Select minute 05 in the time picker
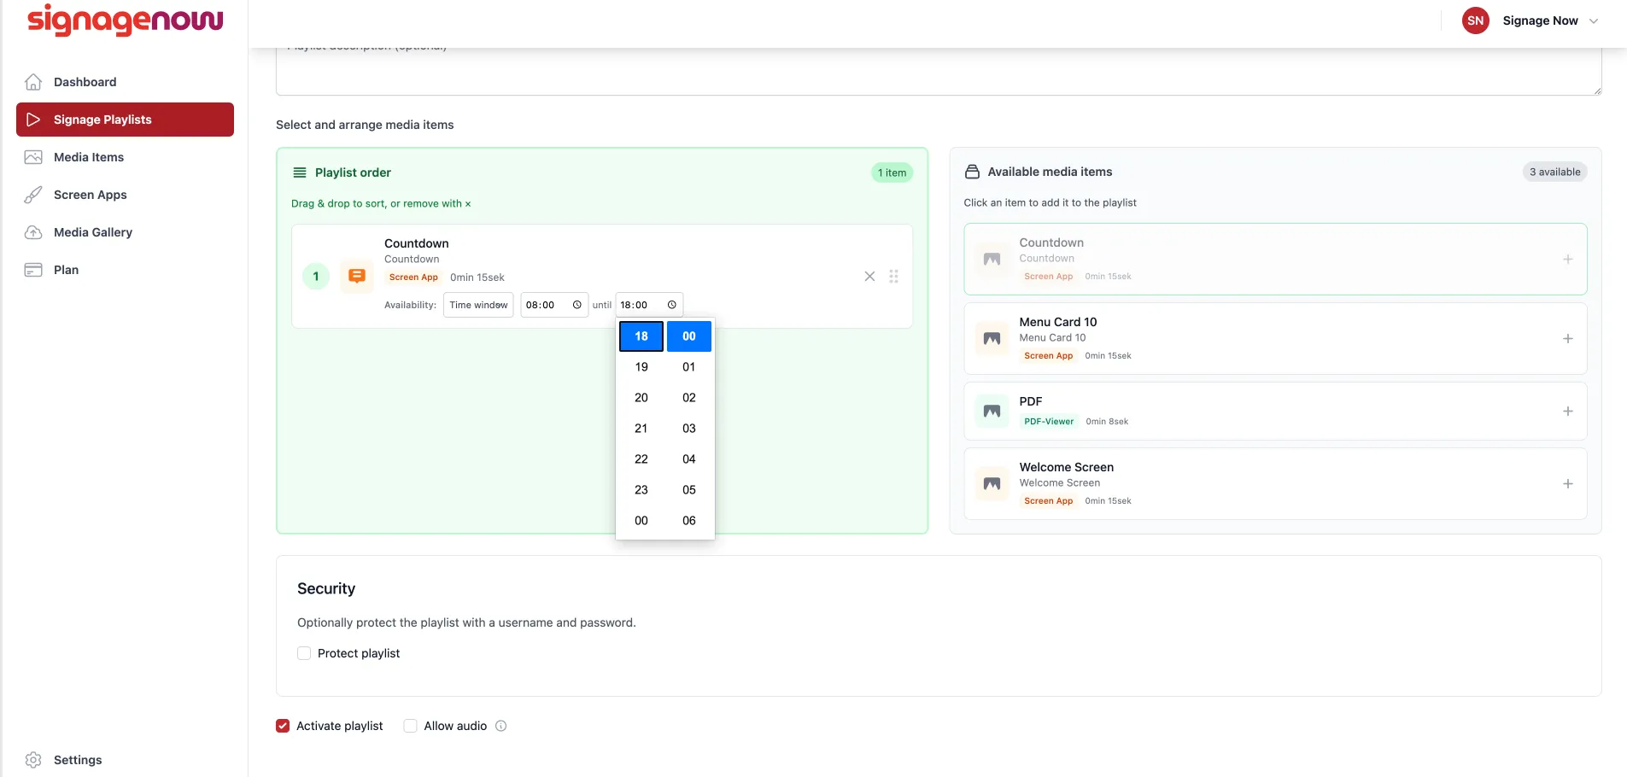This screenshot has width=1627, height=777. pos(689,490)
